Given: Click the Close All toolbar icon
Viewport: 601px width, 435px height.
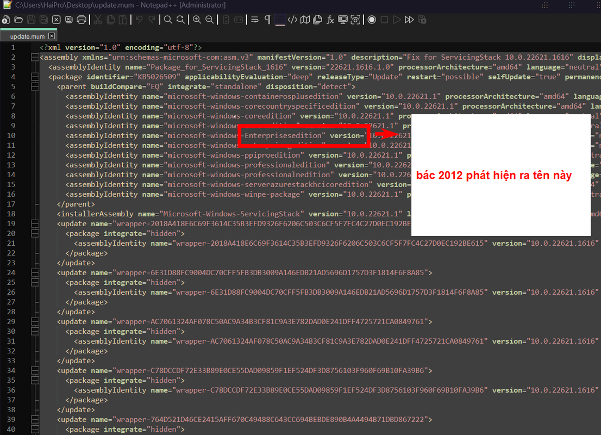Looking at the screenshot, I should point(68,20).
